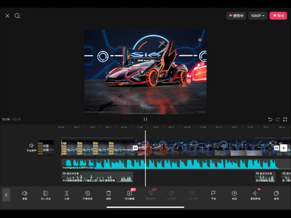The height and width of the screenshot is (218, 291).
Task: Collapse toolbar with double chevron
Action: tap(6, 195)
